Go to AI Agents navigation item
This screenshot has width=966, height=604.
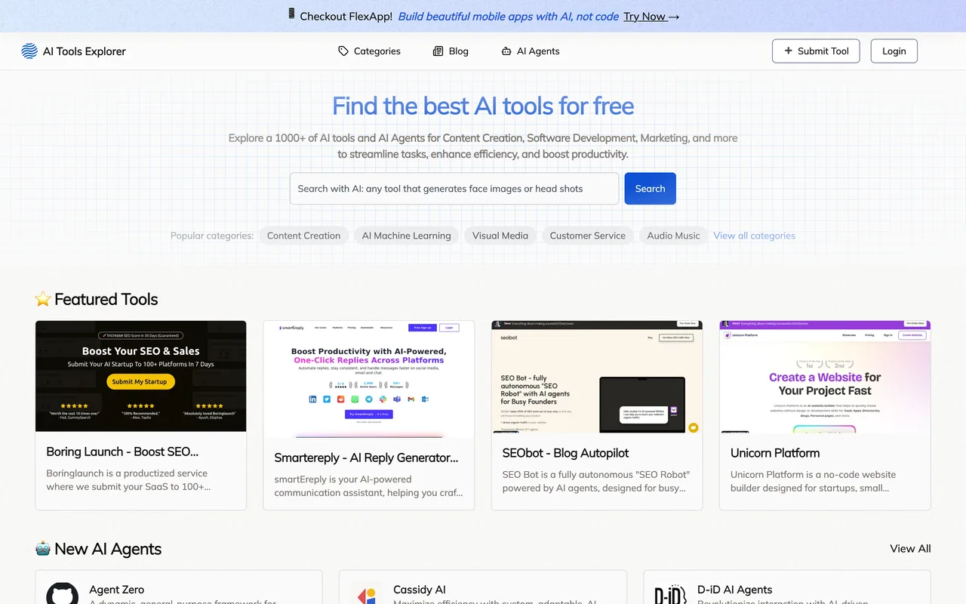[x=531, y=51]
